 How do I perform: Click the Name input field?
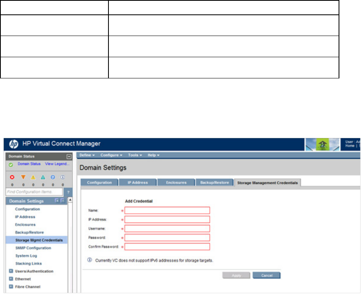pyautogui.click(x=167, y=210)
